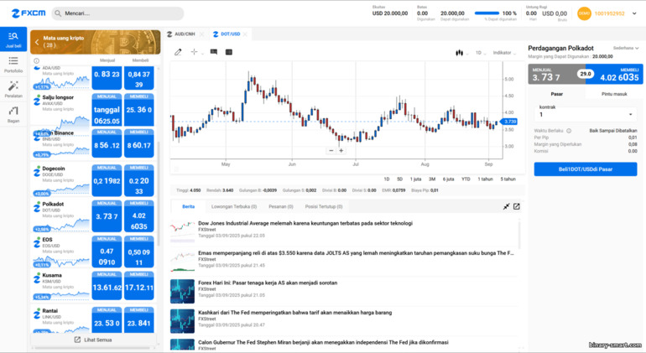The width and height of the screenshot is (646, 353).
Task: Open Dow Jones Industrial Average news headline
Action: point(305,223)
